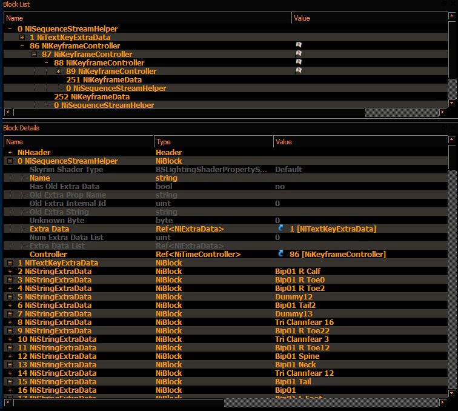Collapse 0 NiSequenceStreamHelper in Block List
458x411 pixels.
click(10, 28)
